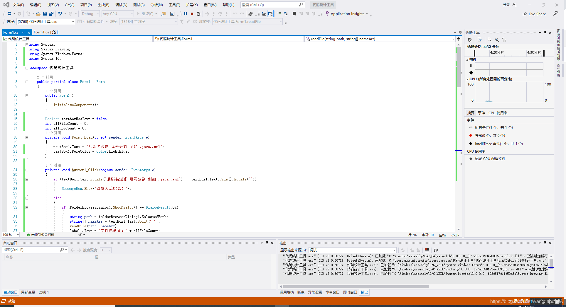Click the Save All toolbar icon

51,14
